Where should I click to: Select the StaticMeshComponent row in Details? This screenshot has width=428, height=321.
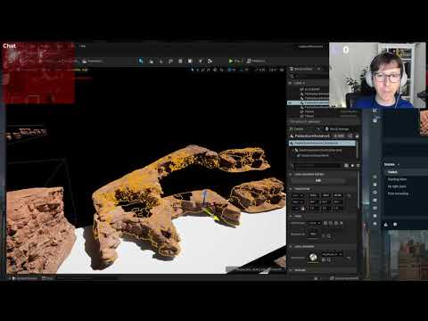point(314,155)
